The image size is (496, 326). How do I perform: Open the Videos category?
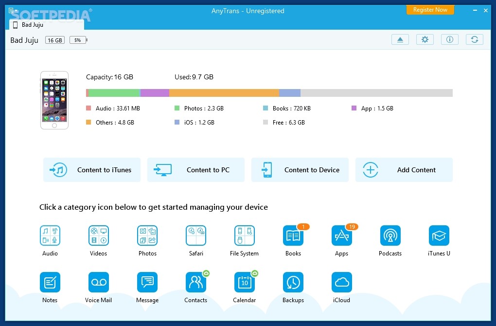click(x=99, y=235)
